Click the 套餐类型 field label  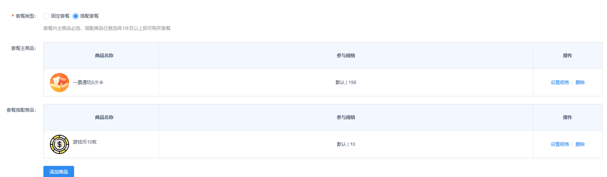[x=25, y=16]
